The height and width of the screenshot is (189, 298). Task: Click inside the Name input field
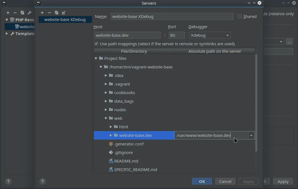coord(171,16)
